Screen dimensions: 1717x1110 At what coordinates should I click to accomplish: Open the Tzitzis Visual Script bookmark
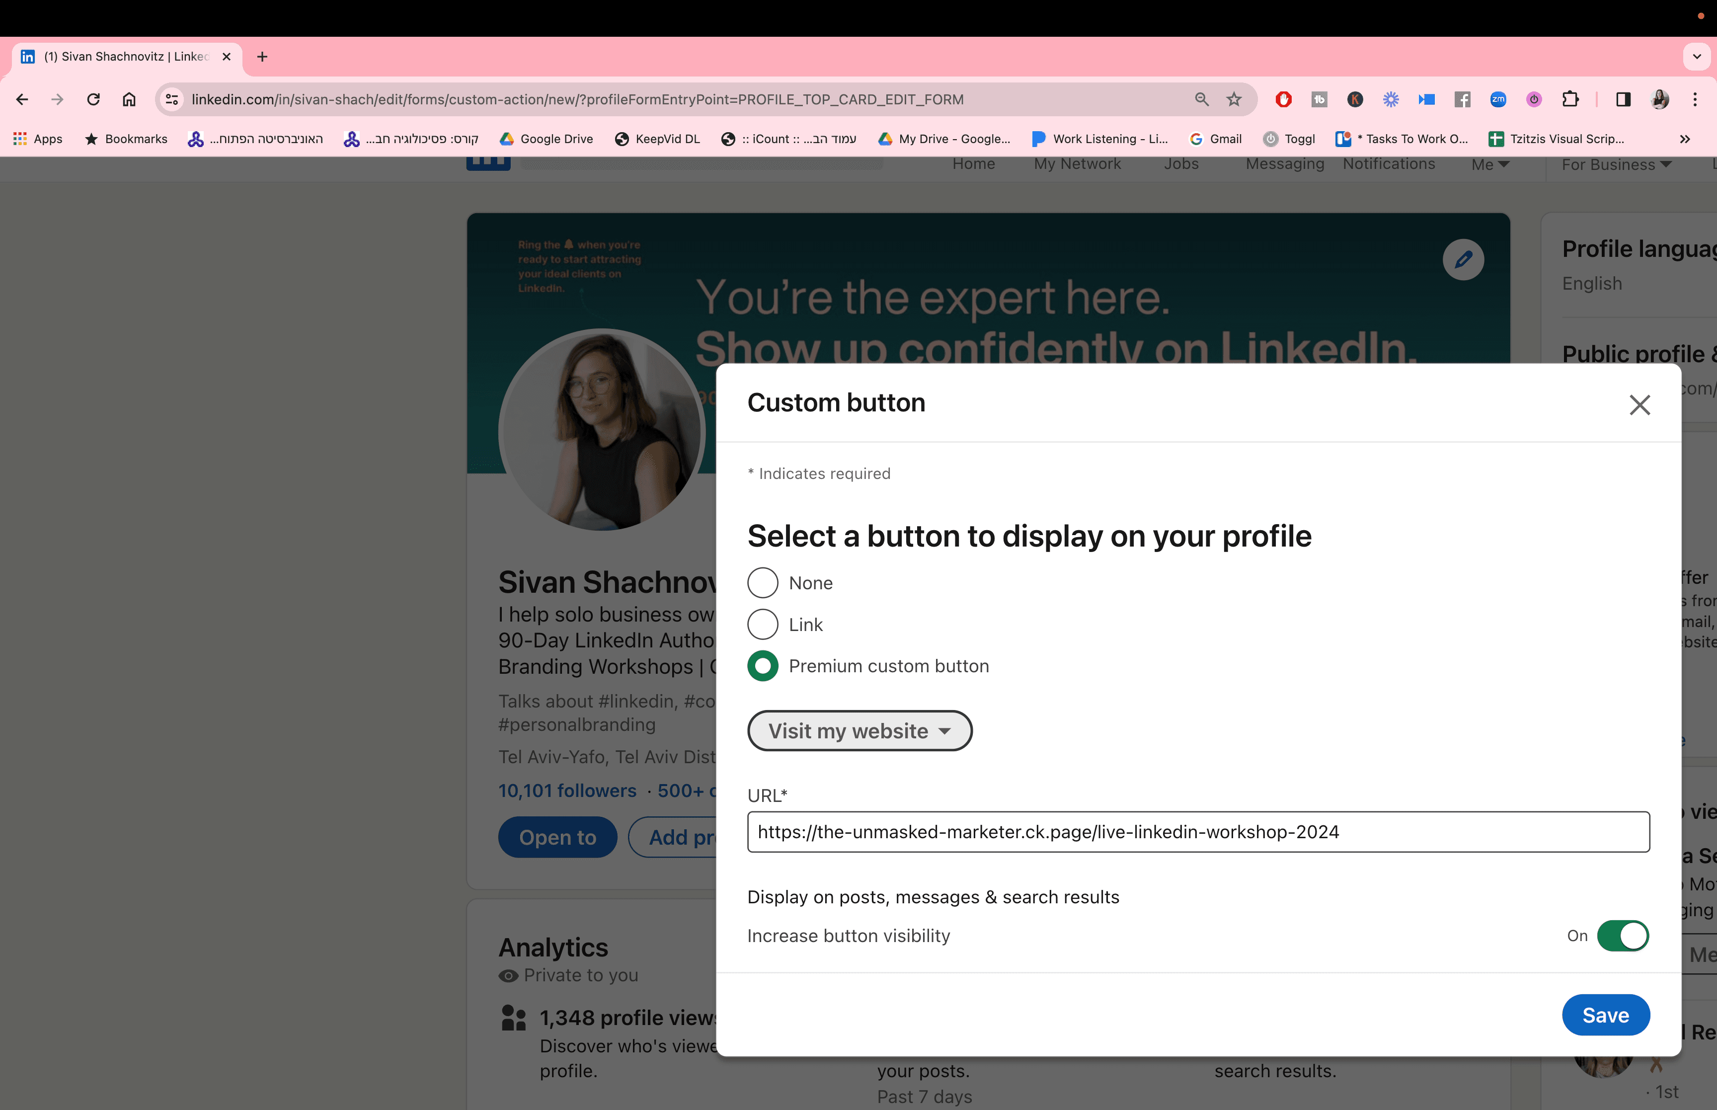[x=1557, y=139]
